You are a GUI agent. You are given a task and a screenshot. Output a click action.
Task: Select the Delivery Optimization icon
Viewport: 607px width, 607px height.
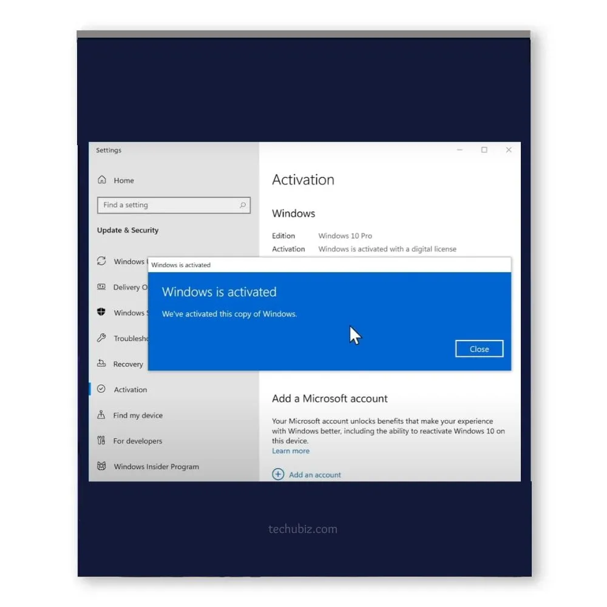[x=101, y=287]
